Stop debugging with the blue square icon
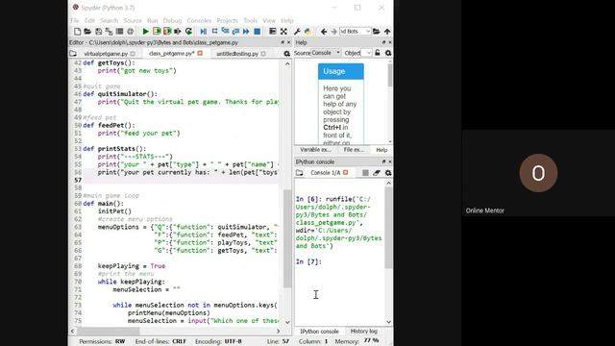Screen dimensions: 615x346 (257, 32)
